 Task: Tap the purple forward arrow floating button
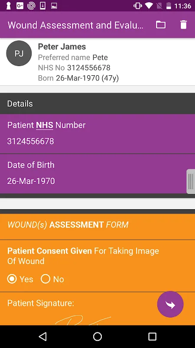click(x=170, y=304)
